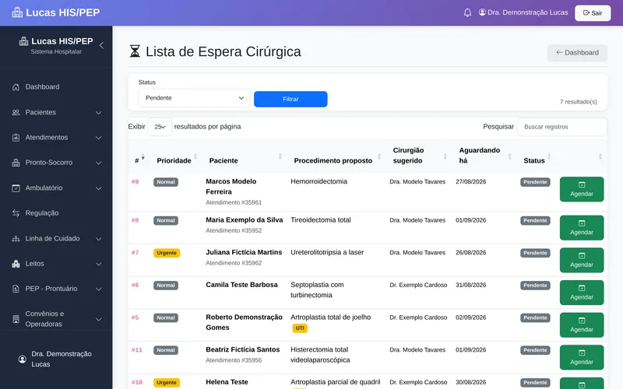Click the #7 waitlist entry link

(135, 253)
